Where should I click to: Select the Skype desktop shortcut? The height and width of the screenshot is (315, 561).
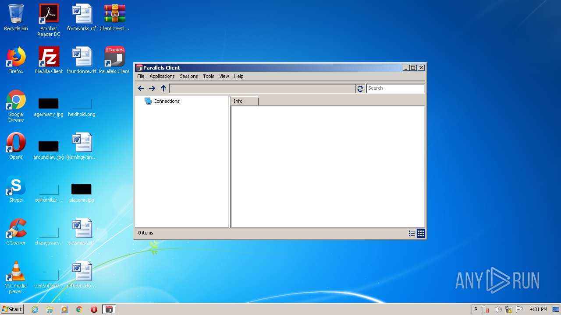16,189
